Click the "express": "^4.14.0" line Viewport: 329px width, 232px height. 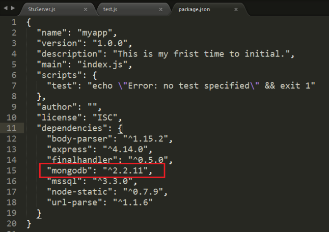pyautogui.click(x=100, y=150)
